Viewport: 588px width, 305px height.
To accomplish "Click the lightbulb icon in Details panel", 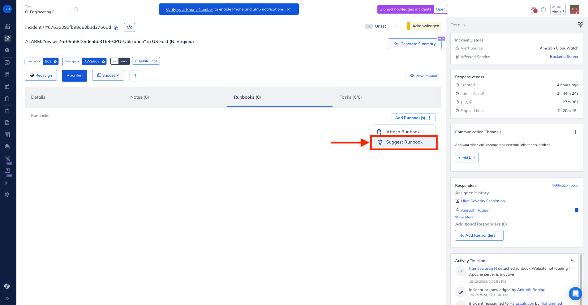I will click(x=580, y=25).
